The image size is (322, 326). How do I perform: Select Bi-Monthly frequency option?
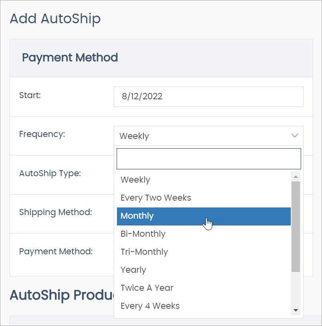point(143,233)
